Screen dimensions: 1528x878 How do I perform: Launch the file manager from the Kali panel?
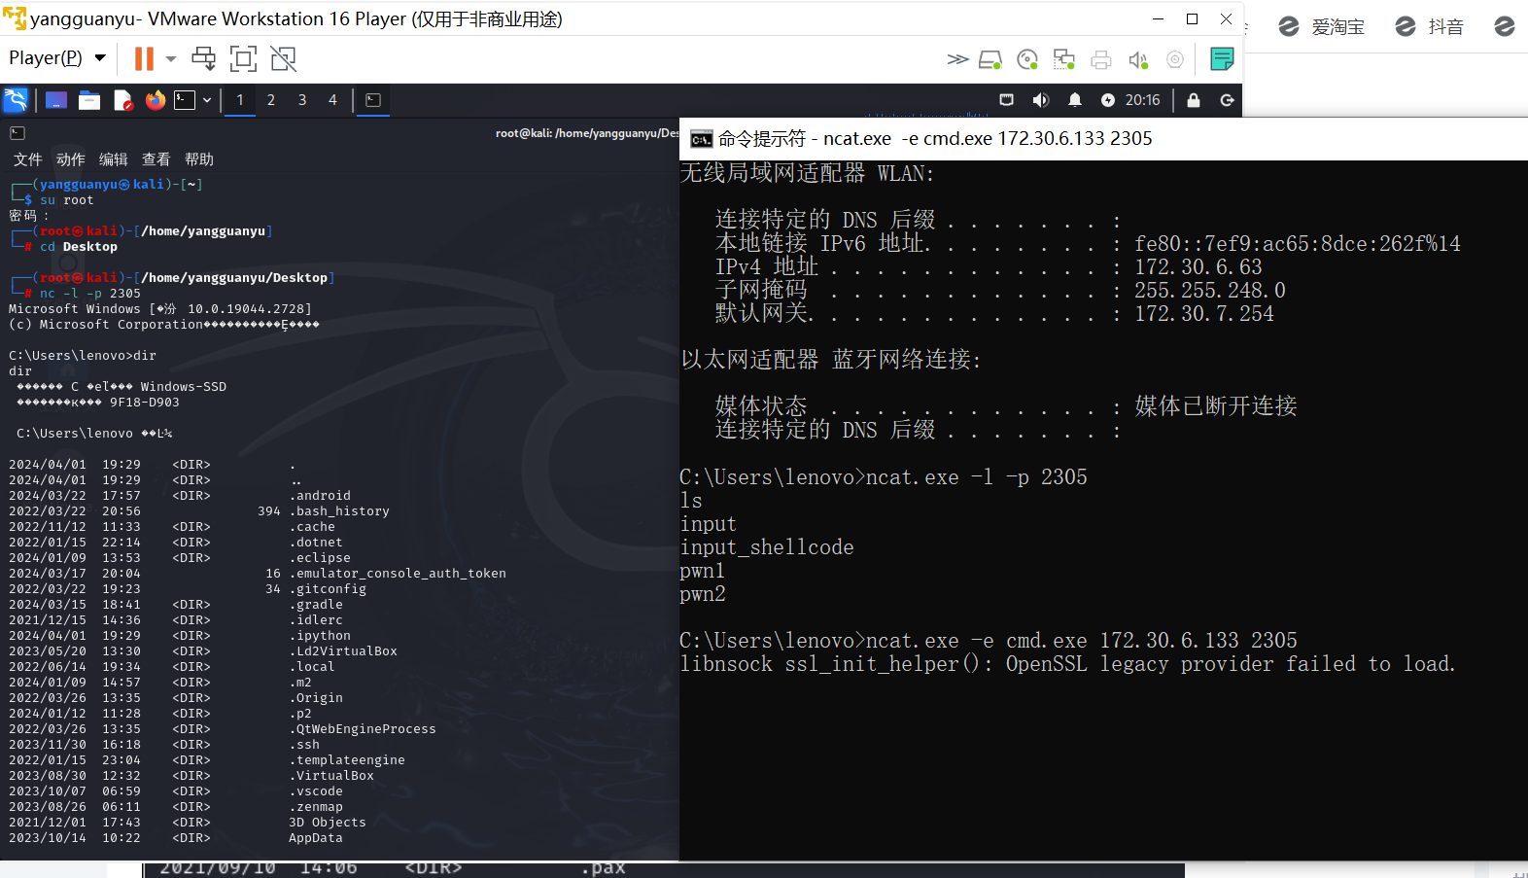pos(89,100)
